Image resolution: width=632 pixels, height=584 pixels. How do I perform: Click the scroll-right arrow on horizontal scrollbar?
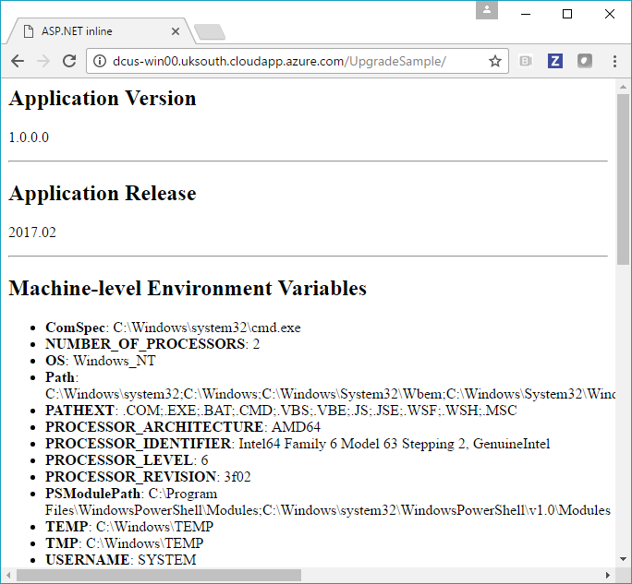click(x=608, y=575)
